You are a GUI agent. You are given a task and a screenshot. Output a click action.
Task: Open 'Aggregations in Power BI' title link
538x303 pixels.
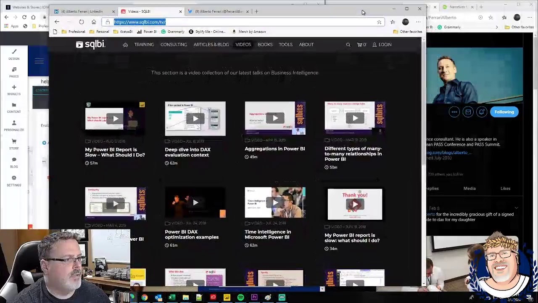[274, 149]
